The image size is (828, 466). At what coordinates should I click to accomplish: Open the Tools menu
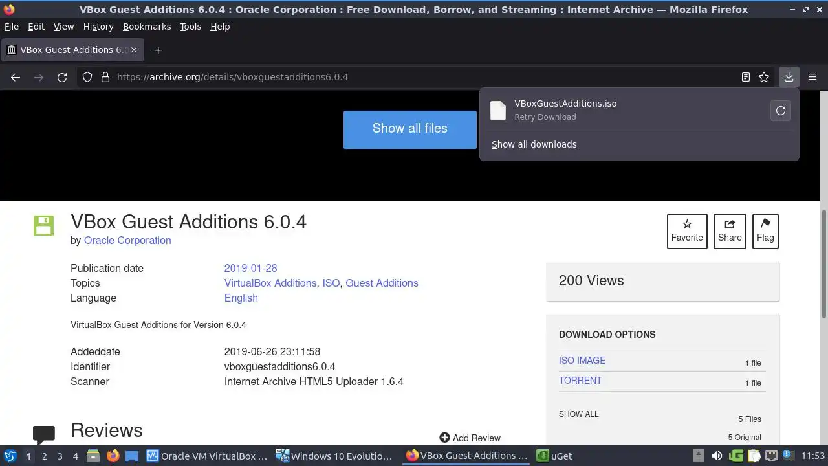coord(191,27)
